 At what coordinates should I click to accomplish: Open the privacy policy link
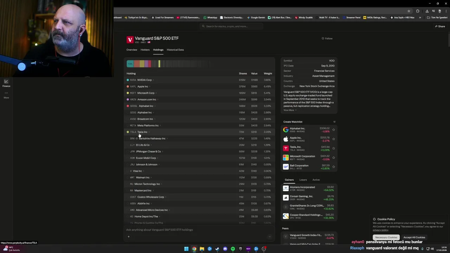tap(380, 230)
